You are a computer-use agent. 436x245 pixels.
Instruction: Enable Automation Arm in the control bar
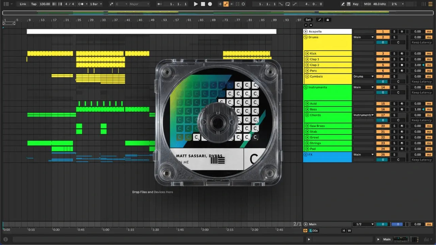point(226,4)
